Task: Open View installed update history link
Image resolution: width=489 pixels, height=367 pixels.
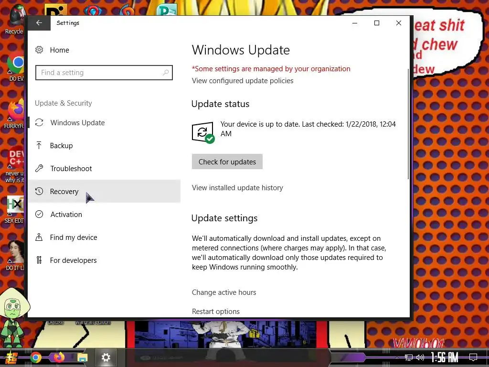Action: pos(237,187)
